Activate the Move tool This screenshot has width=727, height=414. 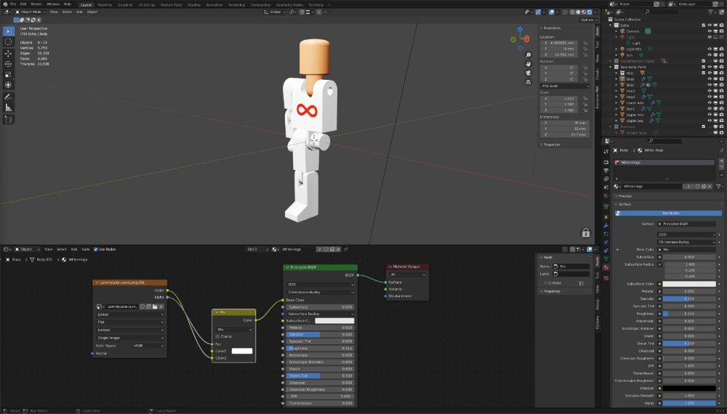[x=8, y=53]
